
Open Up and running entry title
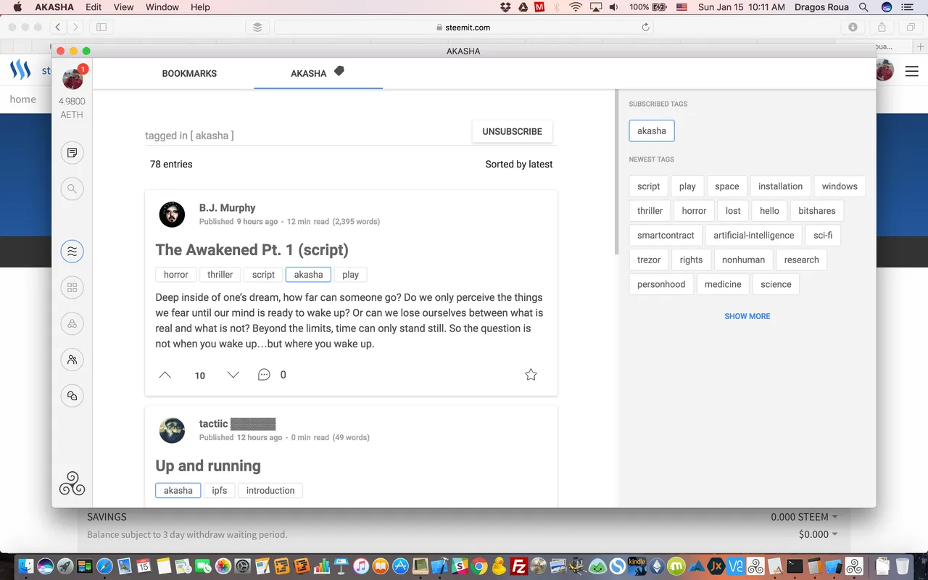click(x=208, y=465)
